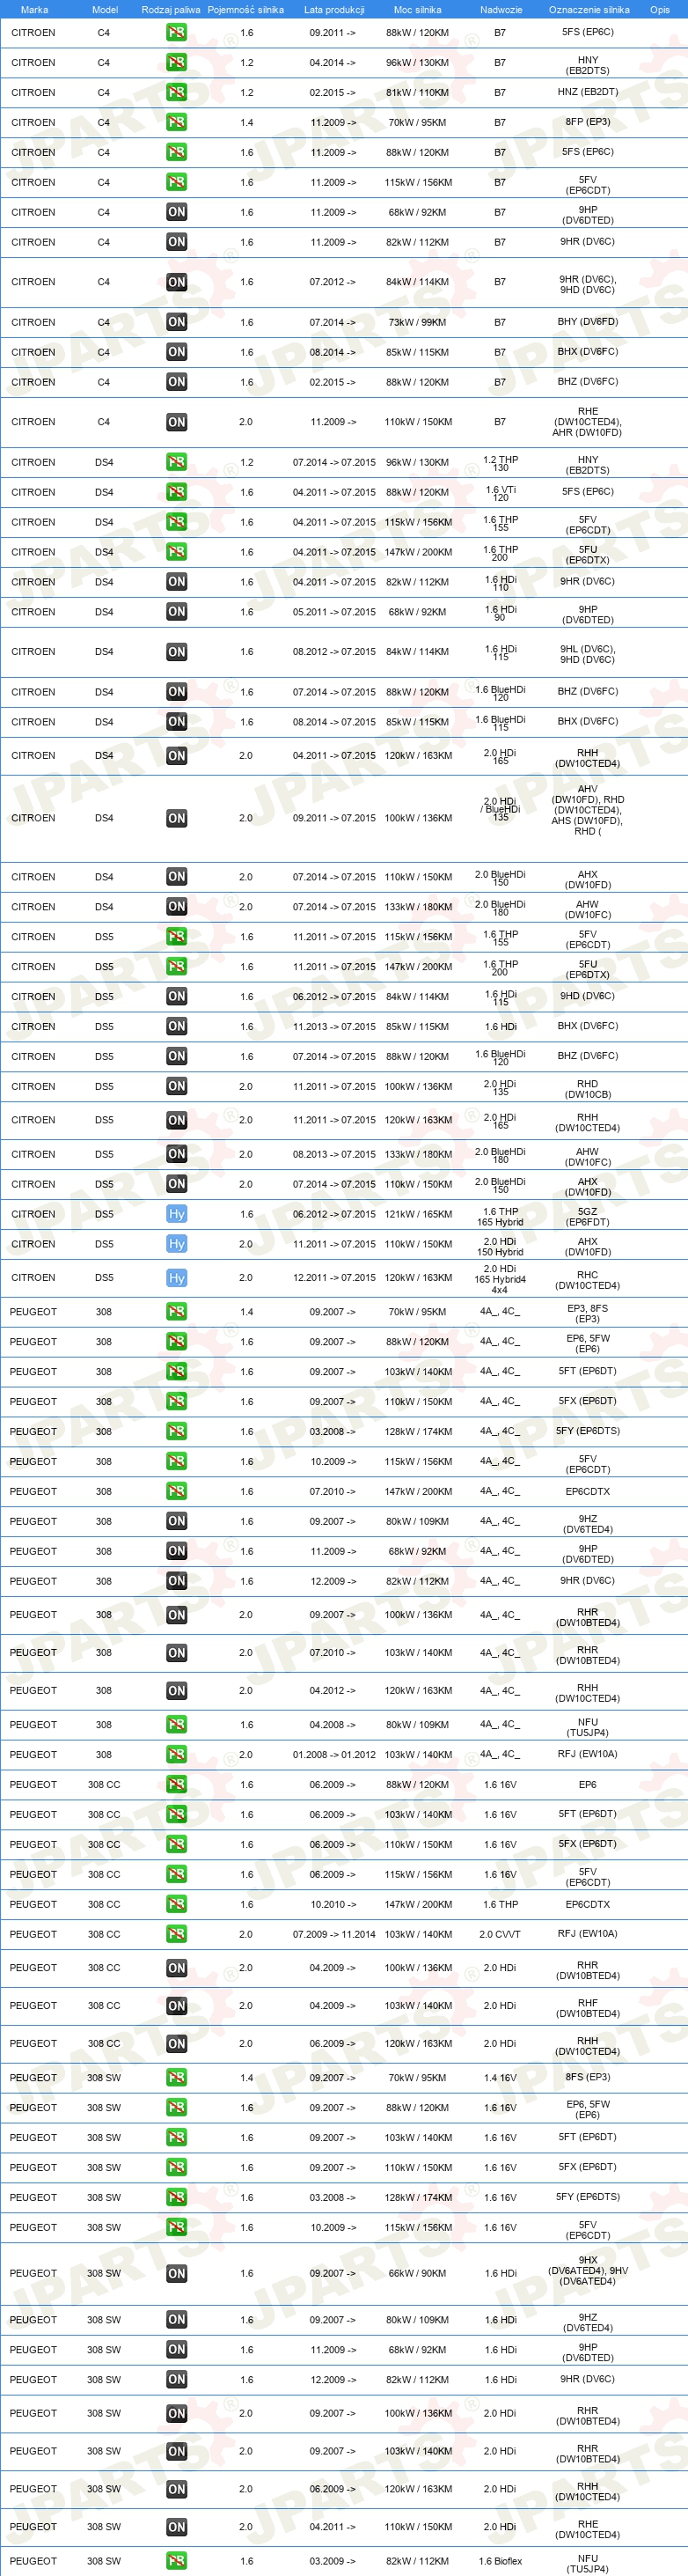Click diesel ON icon in DS5 2.0 HDi 135 row
The height and width of the screenshot is (2576, 688).
click(x=177, y=1086)
